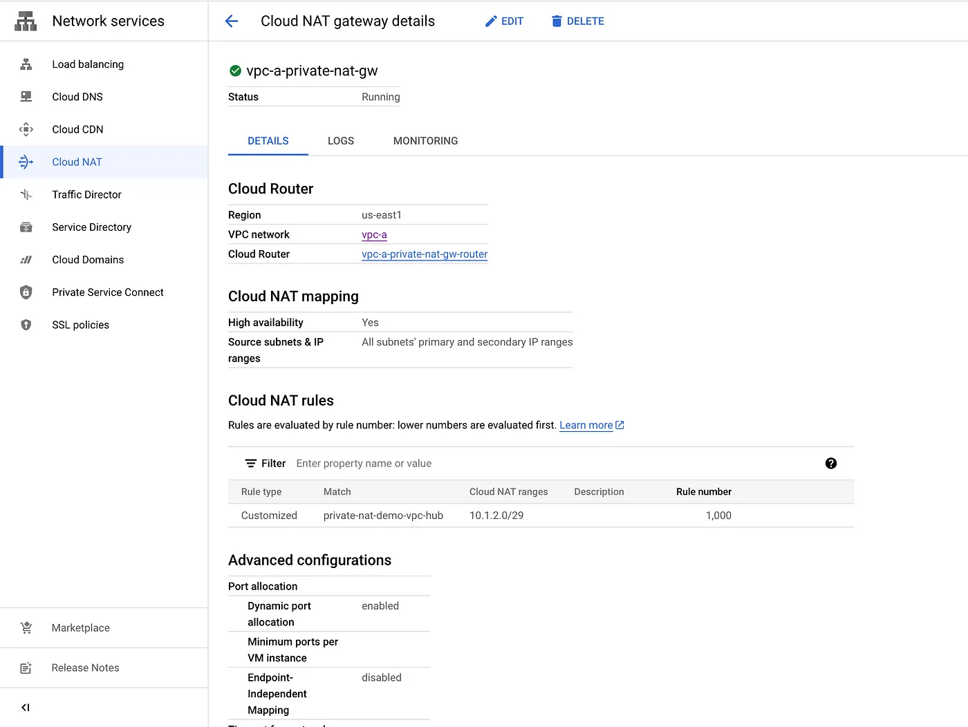Click the Load balancing sidebar icon
Screen dimensions: 968x727
pyautogui.click(x=26, y=64)
